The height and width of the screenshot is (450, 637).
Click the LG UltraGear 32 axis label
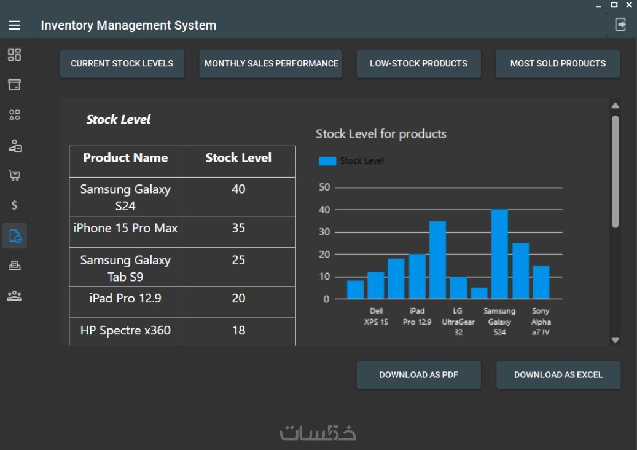click(458, 322)
